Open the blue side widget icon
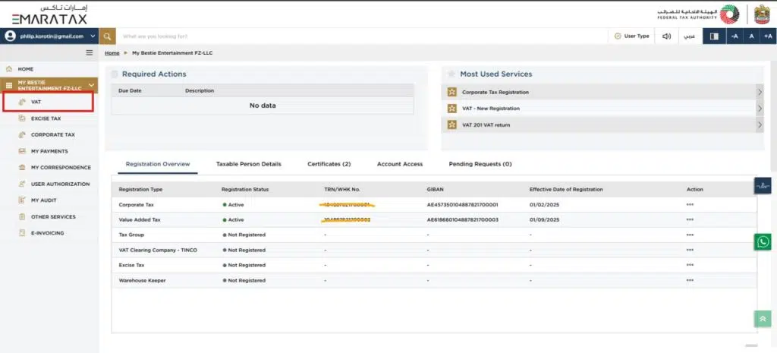This screenshot has height=353, width=777. coord(763,185)
